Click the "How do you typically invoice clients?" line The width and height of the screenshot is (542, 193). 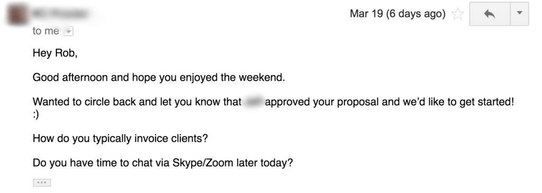(x=120, y=139)
